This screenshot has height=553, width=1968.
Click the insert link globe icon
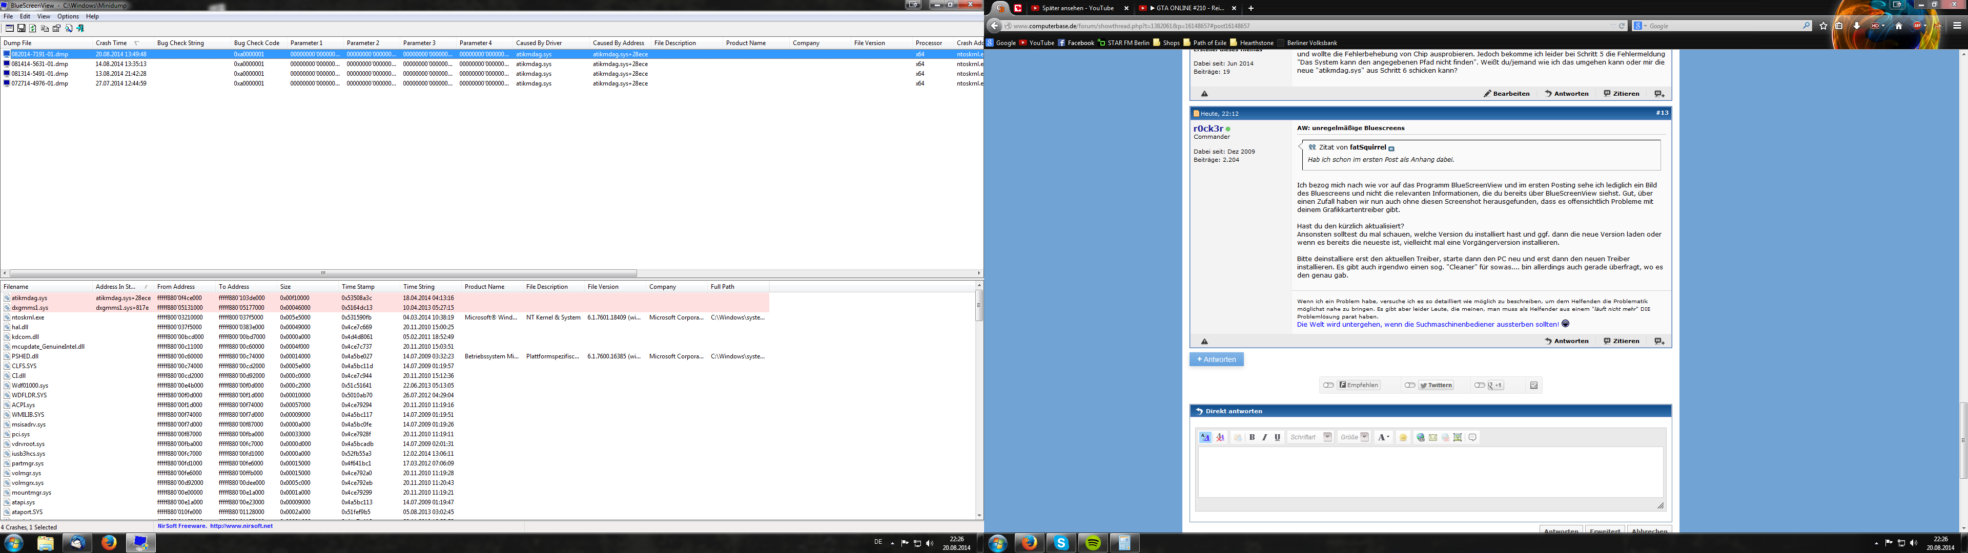tap(1421, 438)
